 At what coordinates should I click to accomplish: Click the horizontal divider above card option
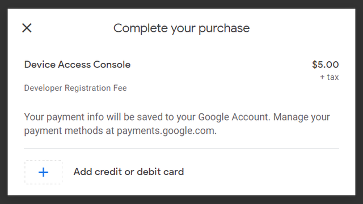pyautogui.click(x=181, y=148)
